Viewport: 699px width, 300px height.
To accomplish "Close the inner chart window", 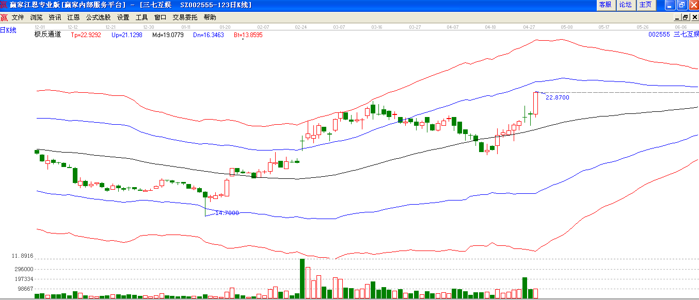I will tap(694, 17).
